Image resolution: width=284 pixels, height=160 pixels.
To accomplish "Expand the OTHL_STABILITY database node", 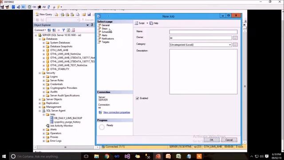I will click(x=43, y=69).
